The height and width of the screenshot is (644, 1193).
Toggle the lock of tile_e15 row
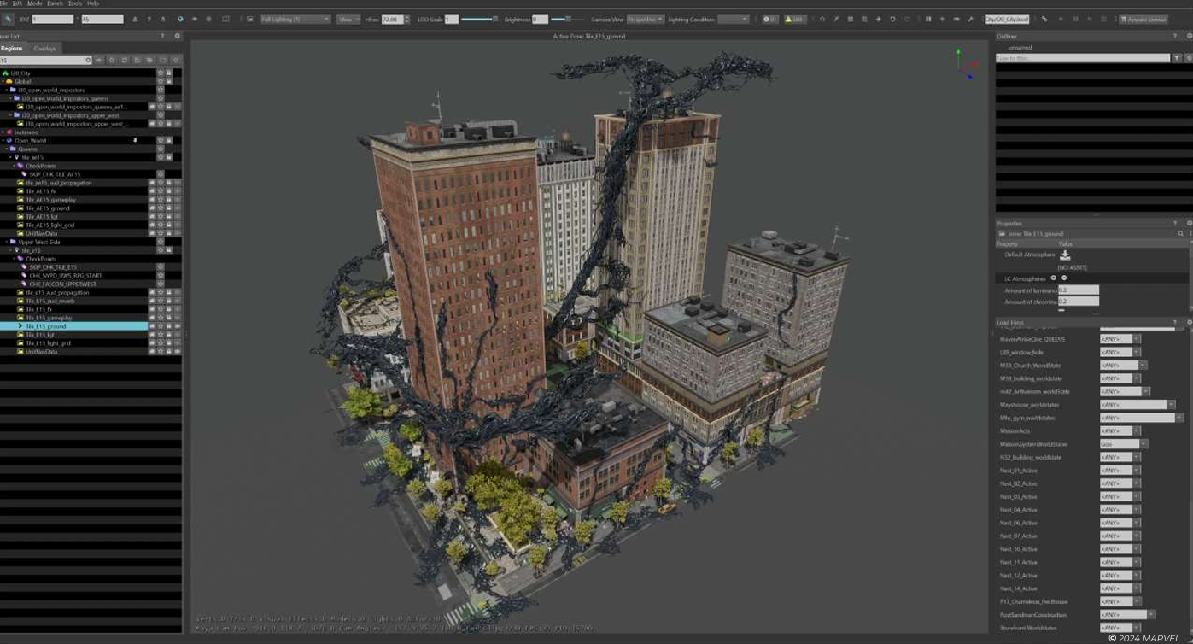[x=169, y=250]
